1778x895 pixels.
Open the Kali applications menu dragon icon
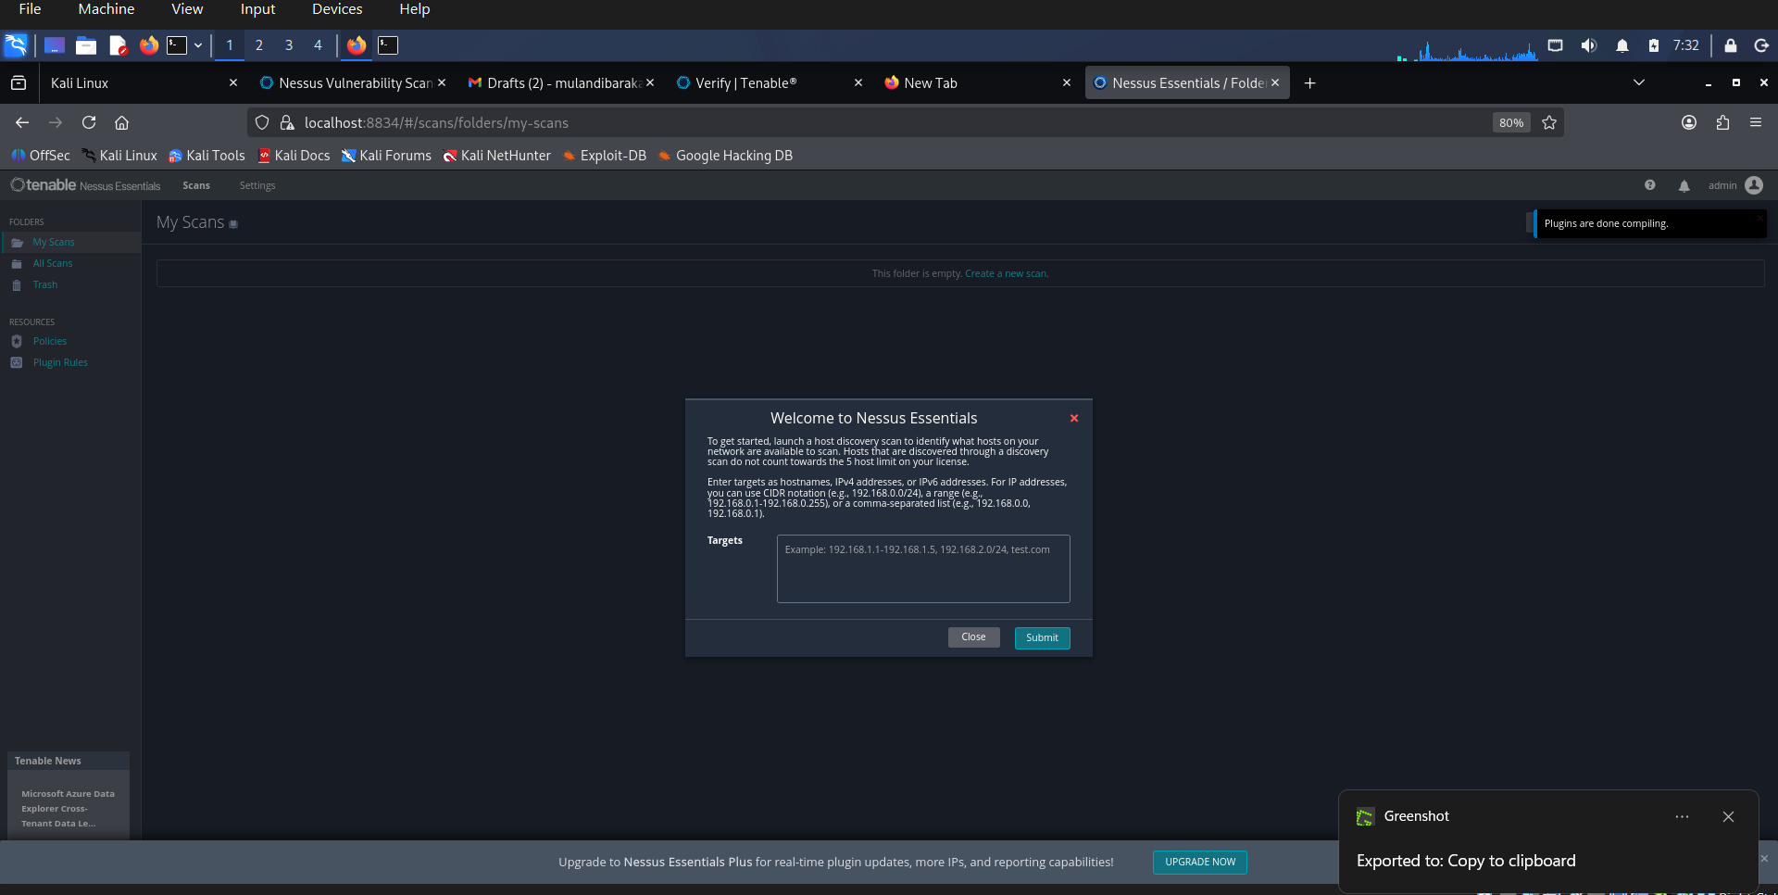[x=16, y=45]
